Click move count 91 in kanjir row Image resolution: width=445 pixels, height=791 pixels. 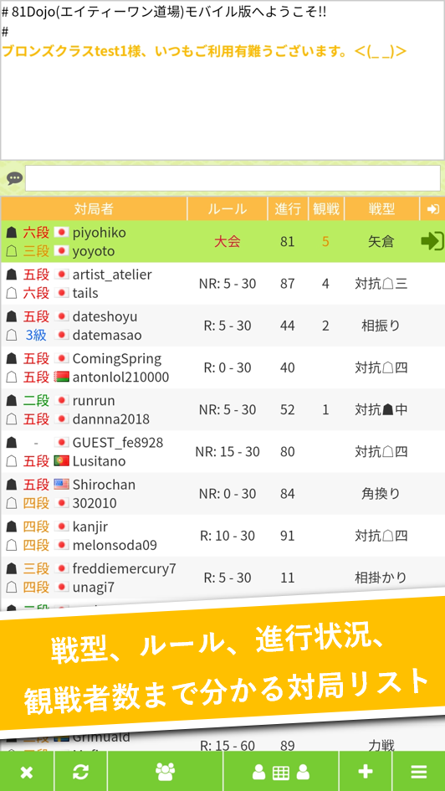pos(287,535)
